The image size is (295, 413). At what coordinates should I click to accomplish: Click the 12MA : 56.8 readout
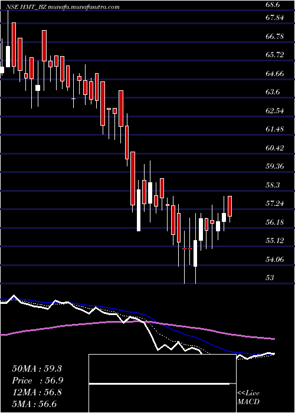[37, 392]
